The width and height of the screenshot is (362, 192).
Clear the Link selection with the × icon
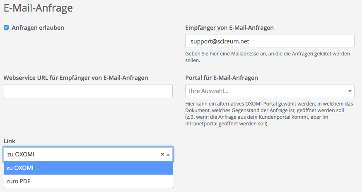pos(162,154)
